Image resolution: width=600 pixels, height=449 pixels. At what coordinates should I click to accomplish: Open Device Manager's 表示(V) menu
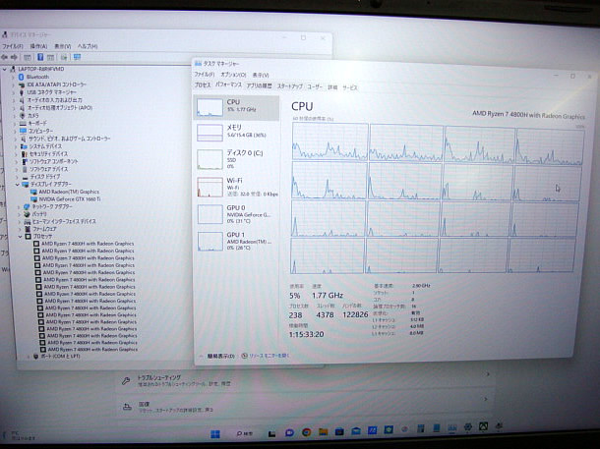(62, 46)
